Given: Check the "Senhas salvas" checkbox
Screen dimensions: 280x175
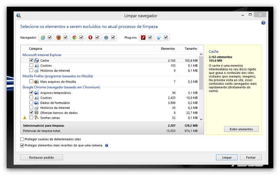Looking at the screenshot, I should tap(31, 118).
